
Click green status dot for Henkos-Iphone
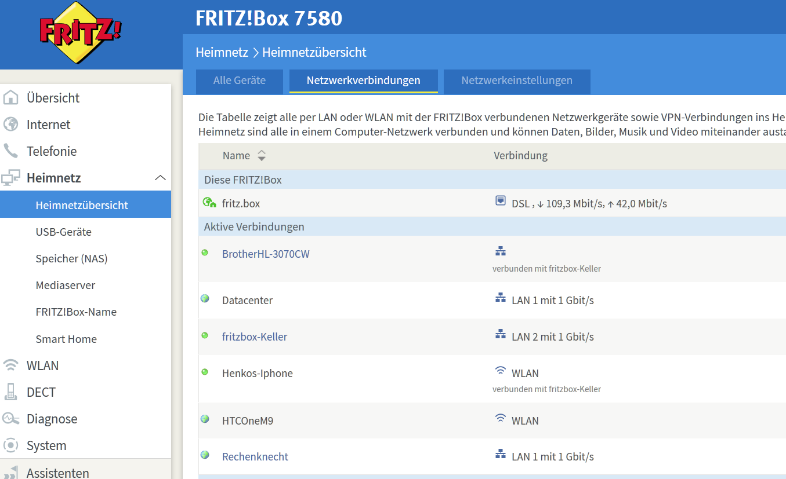[x=205, y=372]
